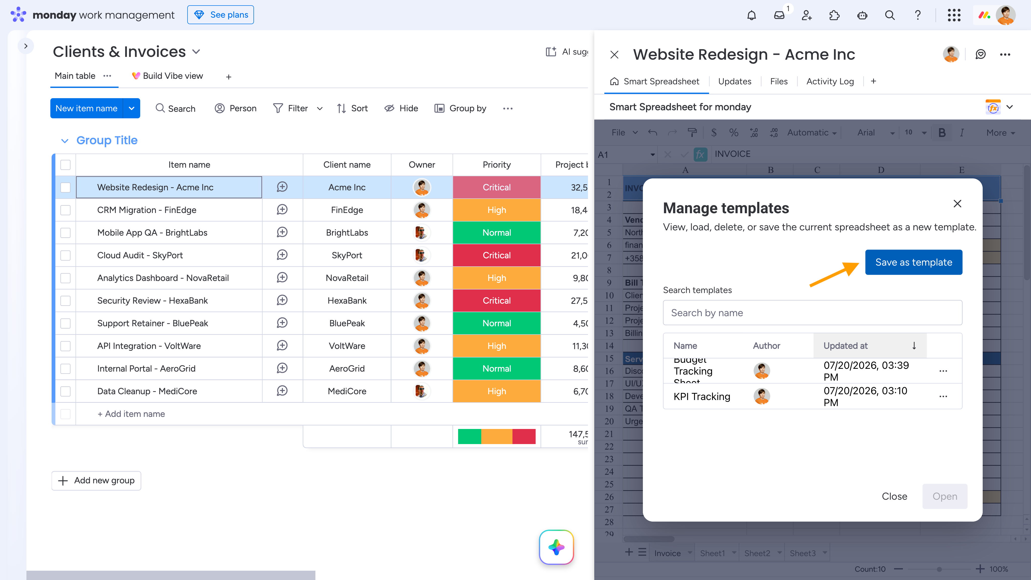Add update to CRM Migration - FinEdge

(282, 210)
